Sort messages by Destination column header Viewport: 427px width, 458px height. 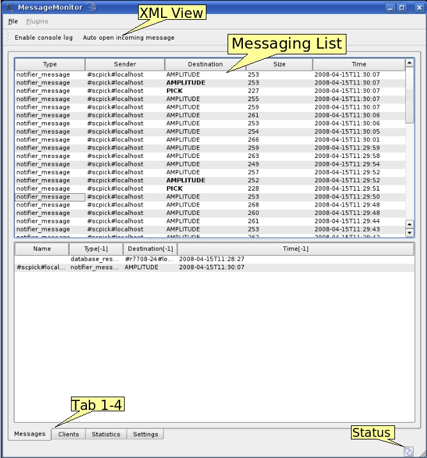(x=205, y=65)
